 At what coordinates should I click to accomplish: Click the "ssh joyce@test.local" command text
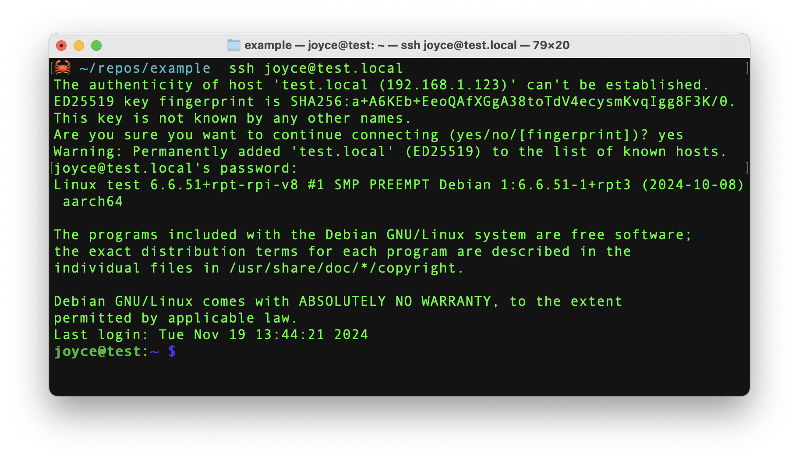316,68
